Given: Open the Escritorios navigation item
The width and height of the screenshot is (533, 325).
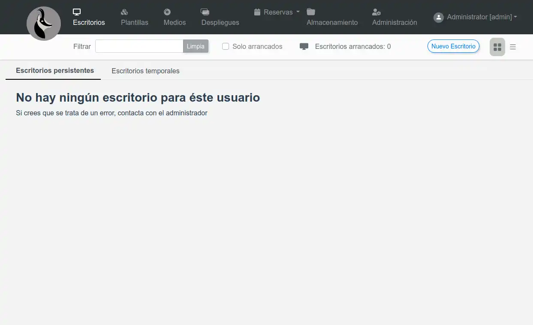Looking at the screenshot, I should click(x=89, y=17).
